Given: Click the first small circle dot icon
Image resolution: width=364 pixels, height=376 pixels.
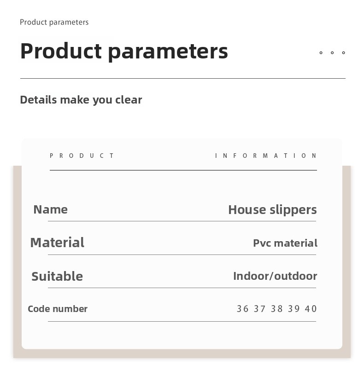Looking at the screenshot, I should pyautogui.click(x=321, y=53).
